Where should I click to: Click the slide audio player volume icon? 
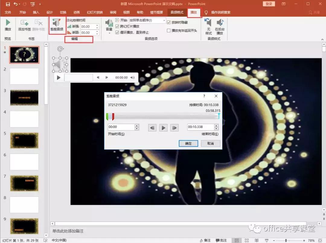[x=133, y=77]
